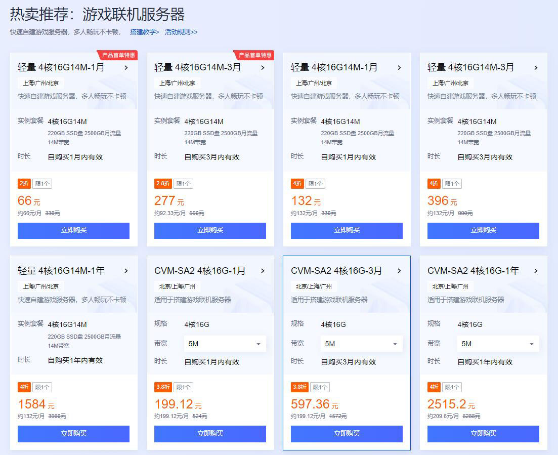Click 立即购买 under the 132元 price
558x455 pixels.
347,230
